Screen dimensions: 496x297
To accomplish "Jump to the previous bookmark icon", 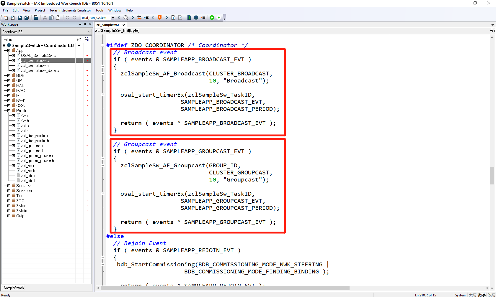I will pyautogui.click(x=153, y=18).
